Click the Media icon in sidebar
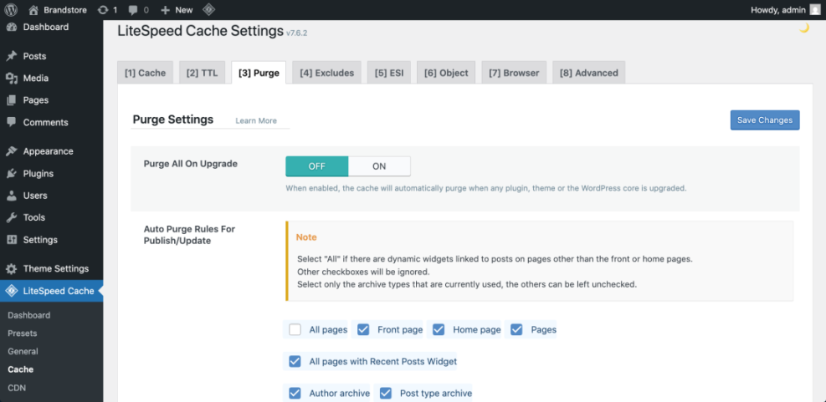 click(x=12, y=79)
